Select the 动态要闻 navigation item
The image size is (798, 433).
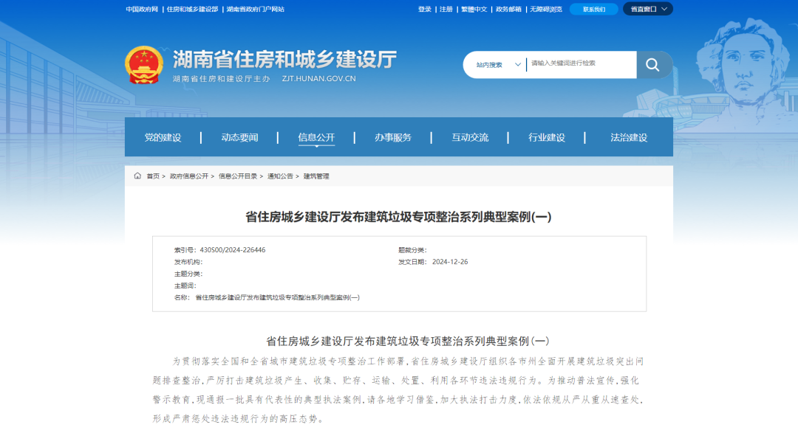pos(239,137)
